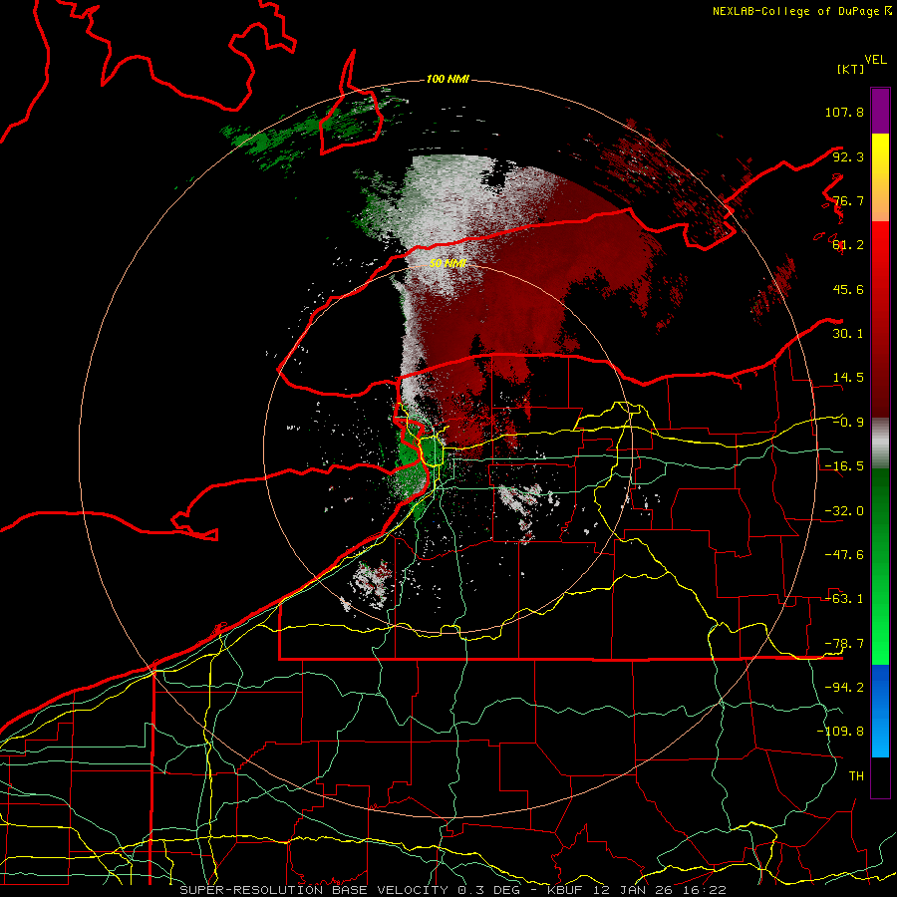Click the VEL label above color scale

(x=875, y=59)
